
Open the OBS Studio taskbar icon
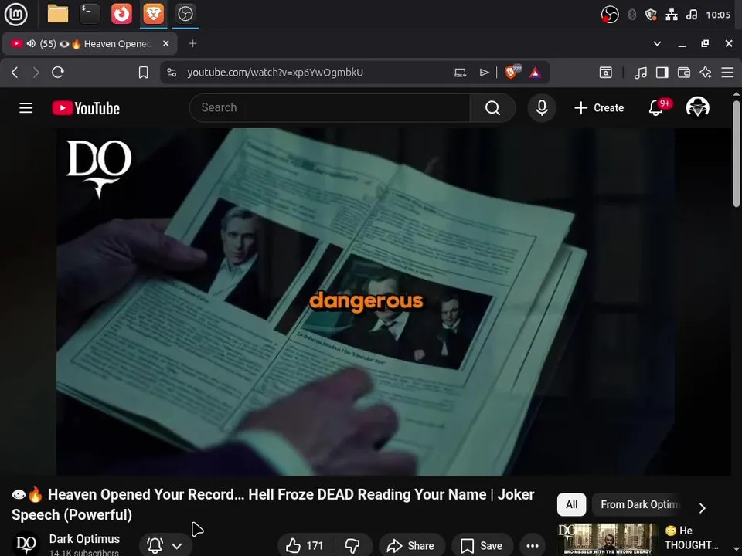[185, 14]
